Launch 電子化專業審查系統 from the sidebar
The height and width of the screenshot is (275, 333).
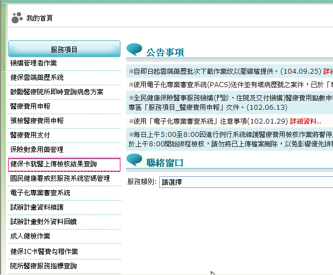(x=41, y=193)
